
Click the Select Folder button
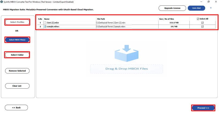[17, 55]
